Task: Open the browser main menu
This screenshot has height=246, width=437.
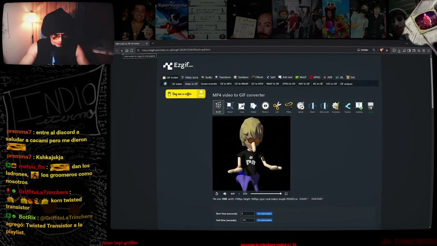Action: pyautogui.click(x=428, y=51)
